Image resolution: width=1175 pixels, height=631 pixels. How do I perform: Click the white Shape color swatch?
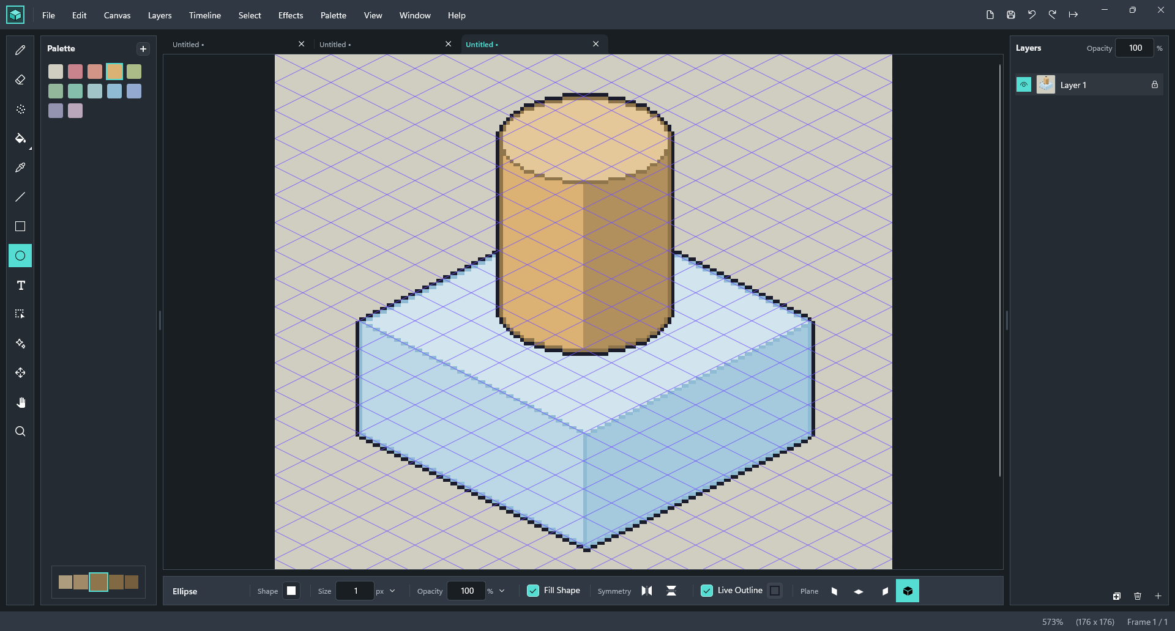[291, 591]
